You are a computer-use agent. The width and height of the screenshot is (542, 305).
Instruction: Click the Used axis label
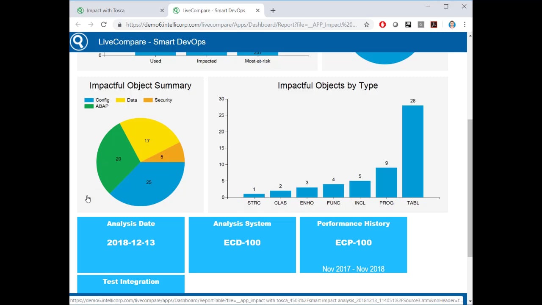point(155,61)
